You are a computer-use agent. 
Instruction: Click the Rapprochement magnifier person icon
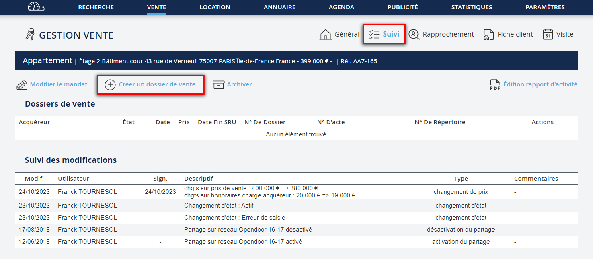tap(414, 35)
